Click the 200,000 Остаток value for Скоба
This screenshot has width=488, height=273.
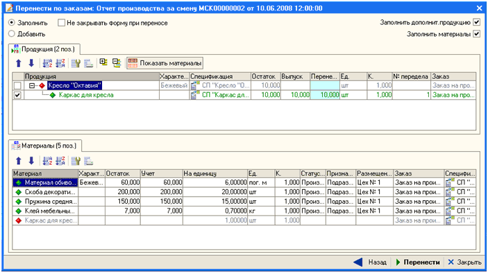point(128,192)
